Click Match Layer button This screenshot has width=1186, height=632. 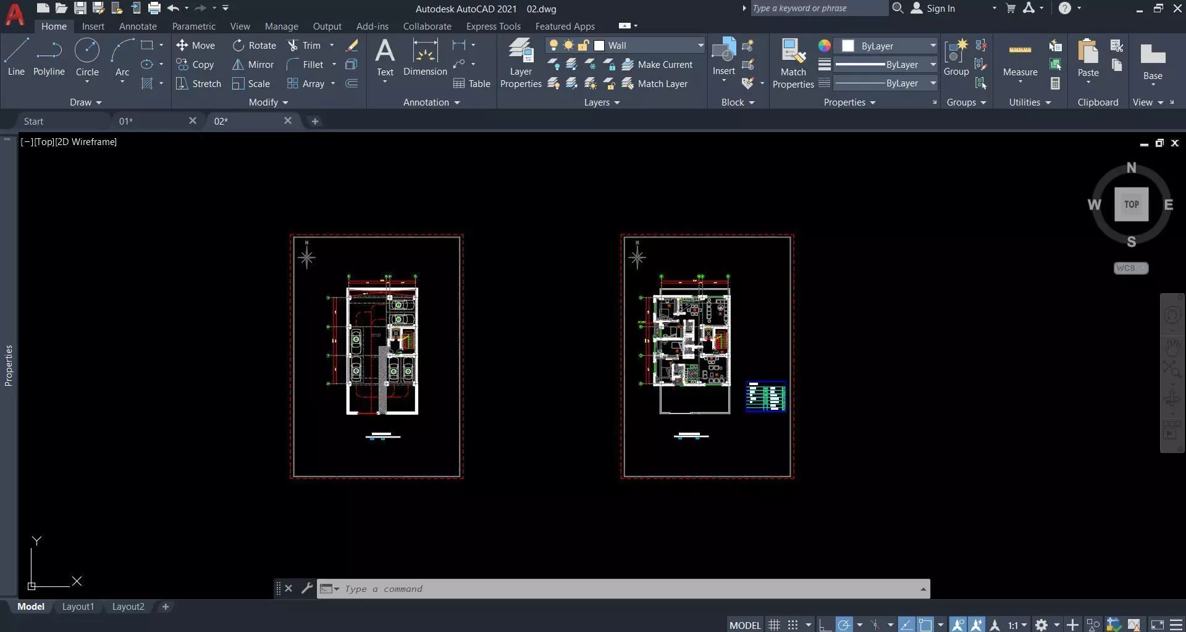[x=655, y=83]
